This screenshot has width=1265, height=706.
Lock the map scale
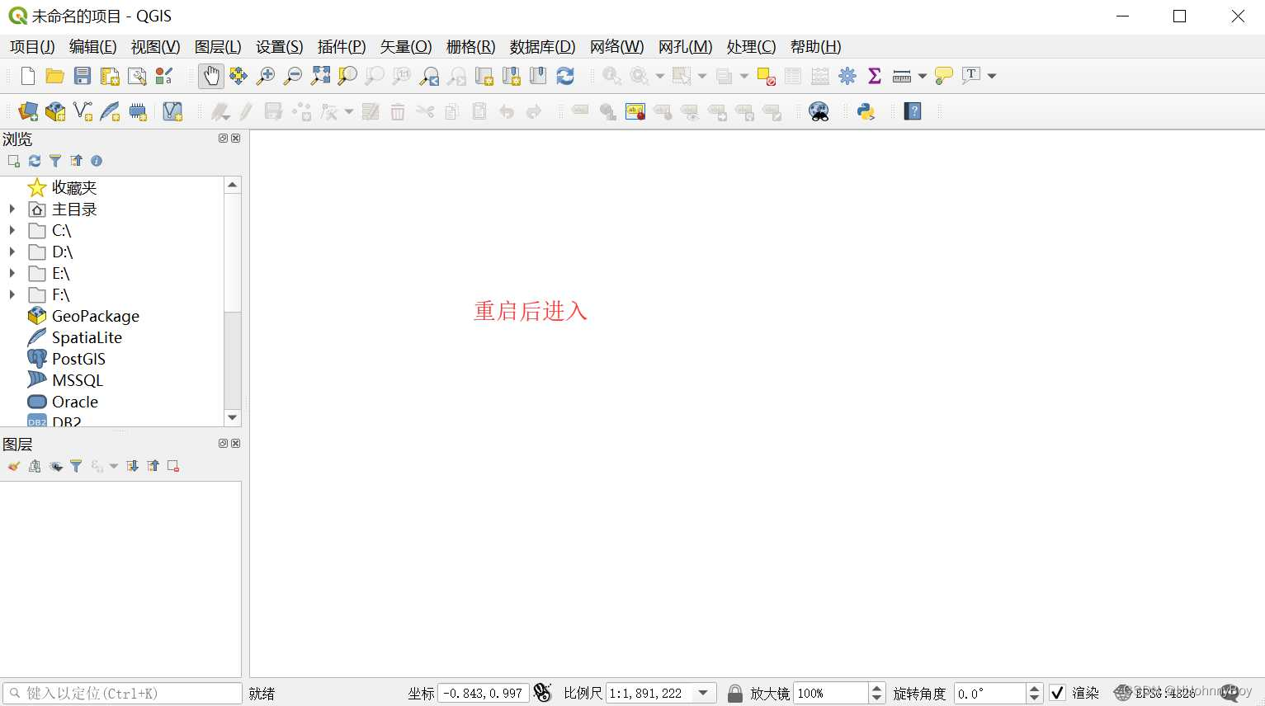click(734, 693)
